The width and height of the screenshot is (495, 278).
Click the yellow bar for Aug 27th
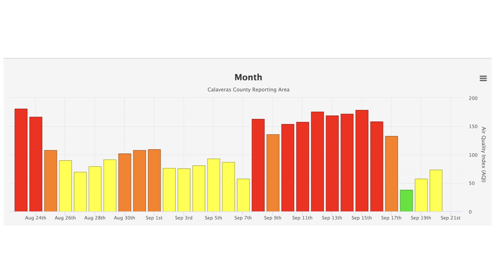pos(80,192)
